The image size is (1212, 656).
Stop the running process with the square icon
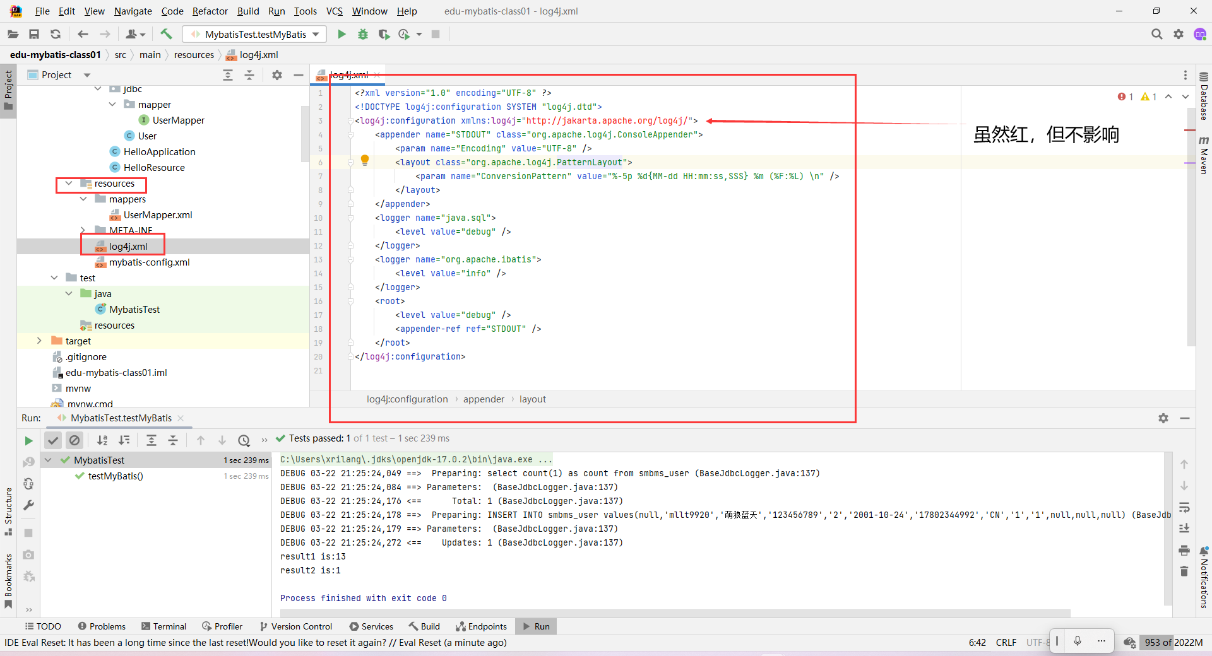[436, 34]
